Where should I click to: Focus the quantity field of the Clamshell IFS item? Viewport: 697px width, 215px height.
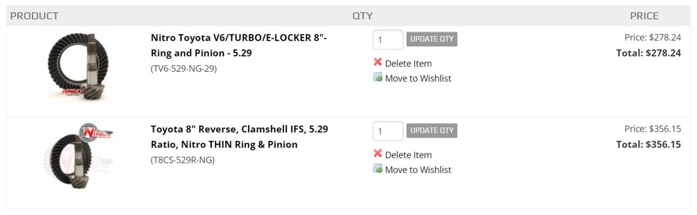(x=388, y=131)
